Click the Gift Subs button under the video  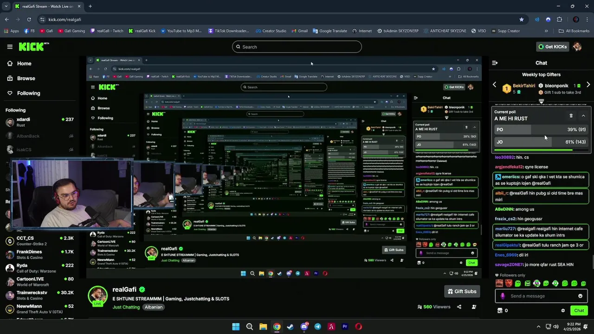coord(462,291)
